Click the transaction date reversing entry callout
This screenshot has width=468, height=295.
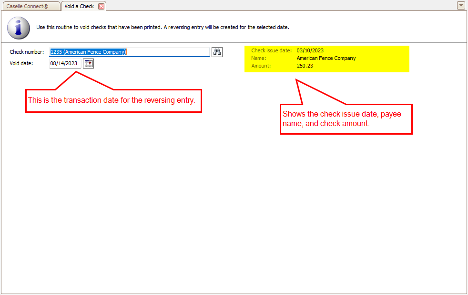click(x=113, y=100)
